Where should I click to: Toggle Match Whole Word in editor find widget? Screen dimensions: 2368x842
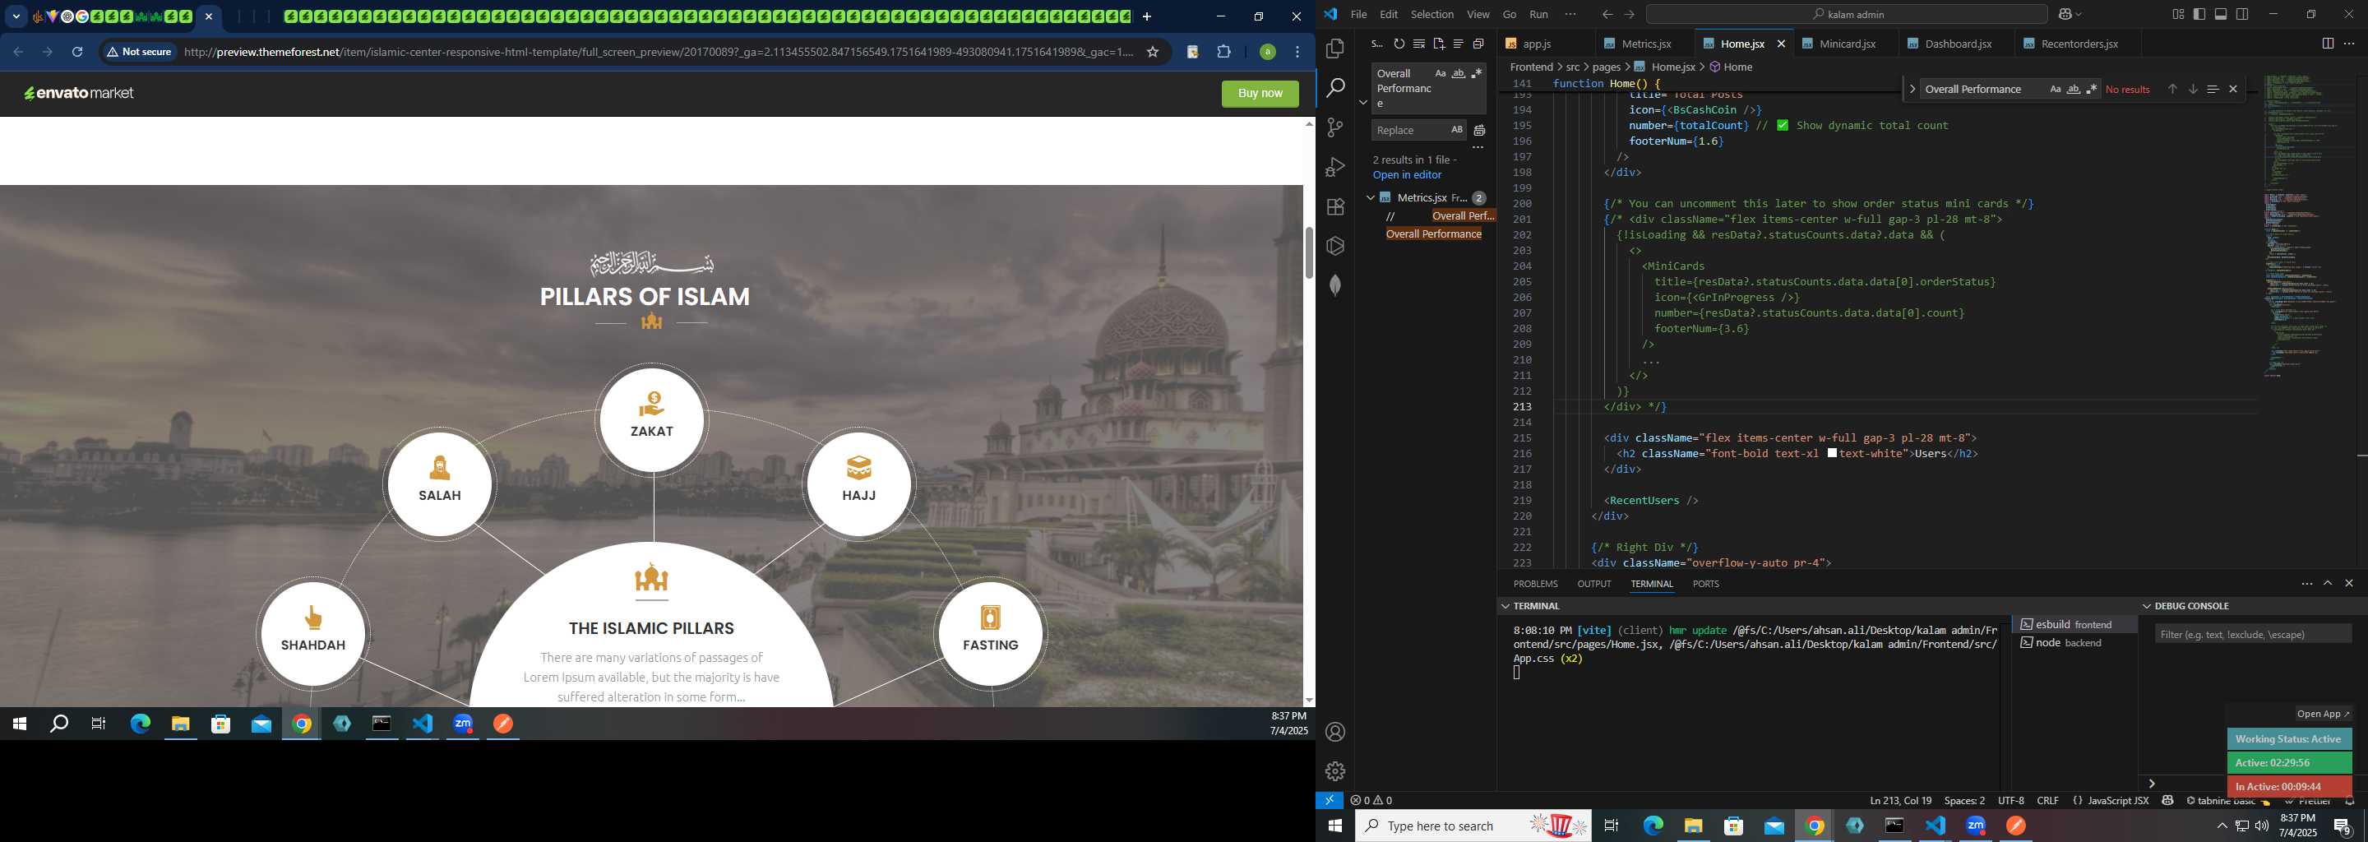(2074, 89)
